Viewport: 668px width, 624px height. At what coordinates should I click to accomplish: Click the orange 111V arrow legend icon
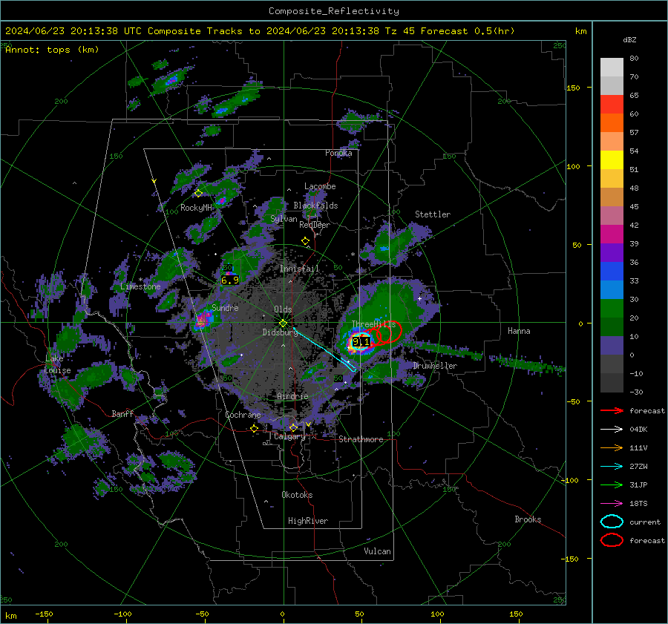pyautogui.click(x=612, y=447)
